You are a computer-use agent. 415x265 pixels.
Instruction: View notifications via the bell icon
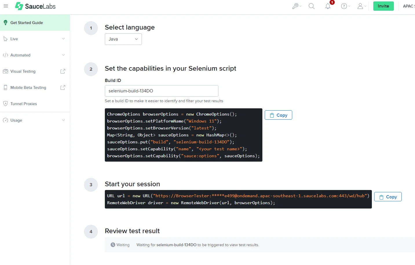(x=328, y=6)
